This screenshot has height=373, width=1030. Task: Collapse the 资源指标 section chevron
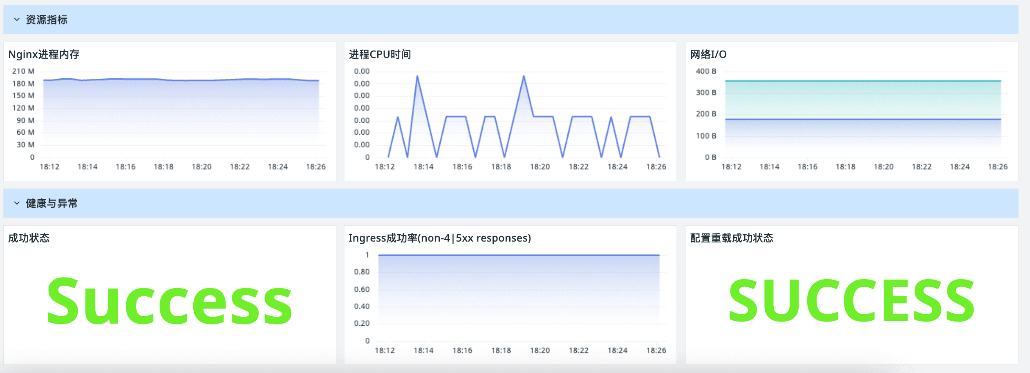coord(17,20)
